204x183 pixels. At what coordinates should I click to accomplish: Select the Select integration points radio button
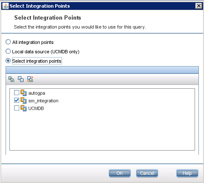8,61
